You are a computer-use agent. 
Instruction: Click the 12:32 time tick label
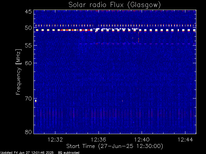[55, 140]
